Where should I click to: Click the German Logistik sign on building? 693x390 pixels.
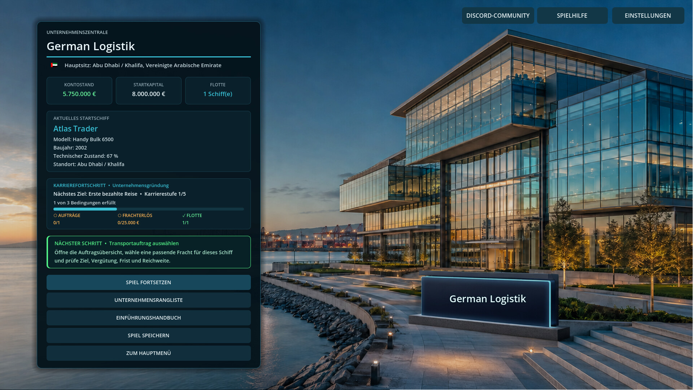(x=488, y=299)
